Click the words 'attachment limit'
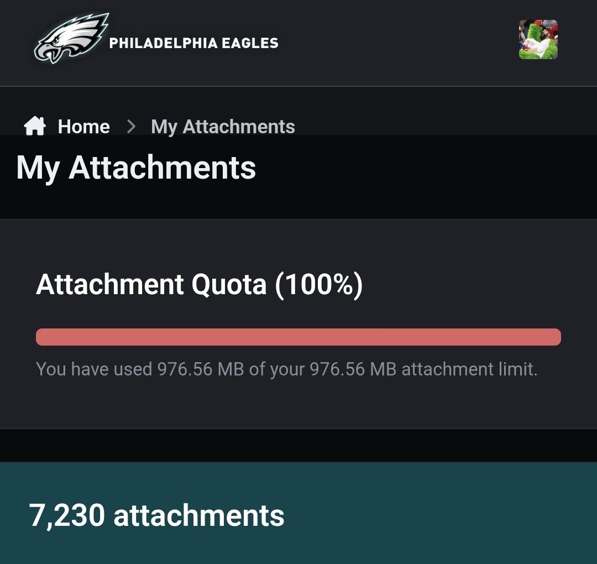 point(469,369)
